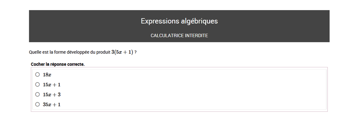Select the radio button for 18x
The width and height of the screenshot is (347, 123).
[x=37, y=75]
